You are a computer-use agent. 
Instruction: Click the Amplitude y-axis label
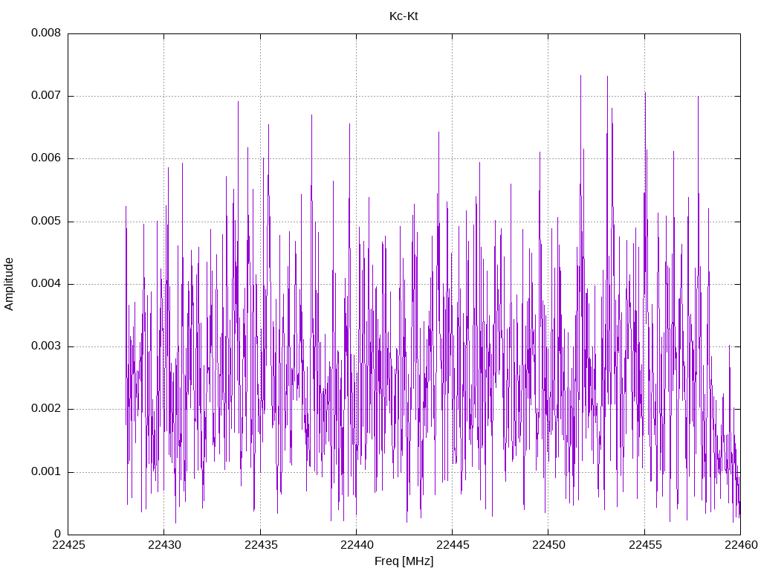9,284
